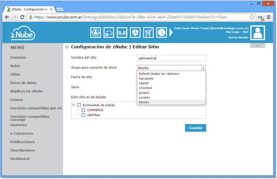277x179 pixels.
Task: Open Sitios in the side menu
Action: pyautogui.click(x=15, y=74)
